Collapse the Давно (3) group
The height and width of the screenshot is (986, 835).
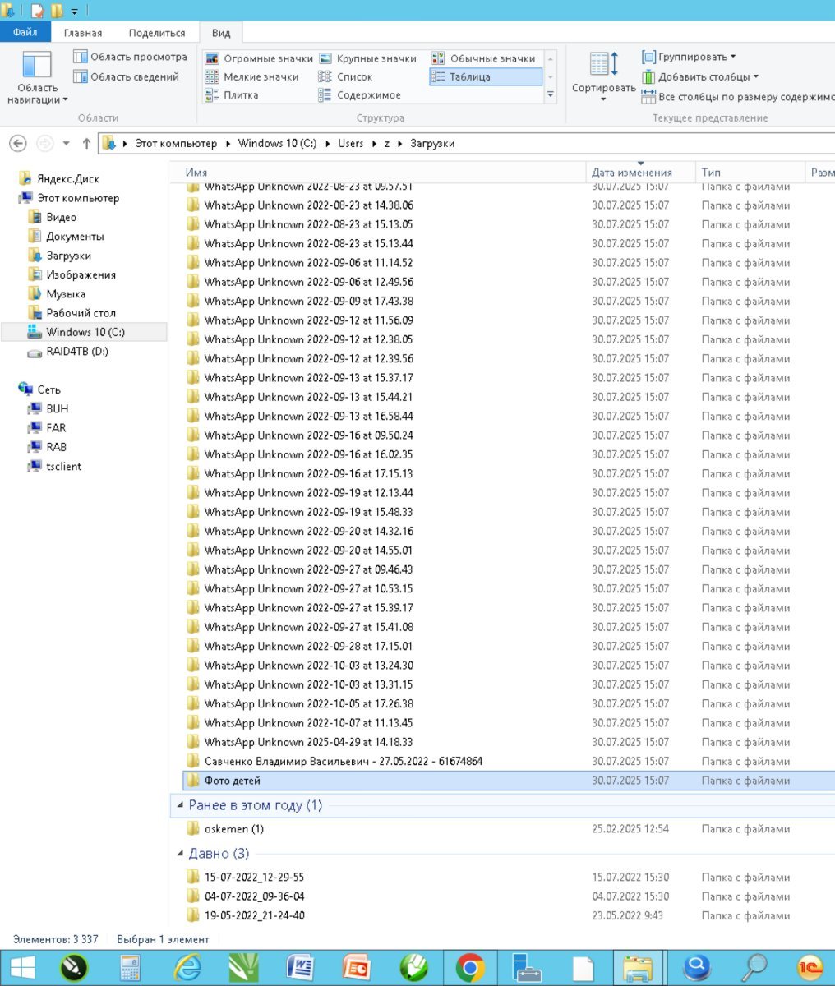pos(181,854)
